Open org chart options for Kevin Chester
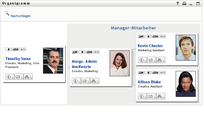The height and width of the screenshot is (116, 204). [x=161, y=60]
